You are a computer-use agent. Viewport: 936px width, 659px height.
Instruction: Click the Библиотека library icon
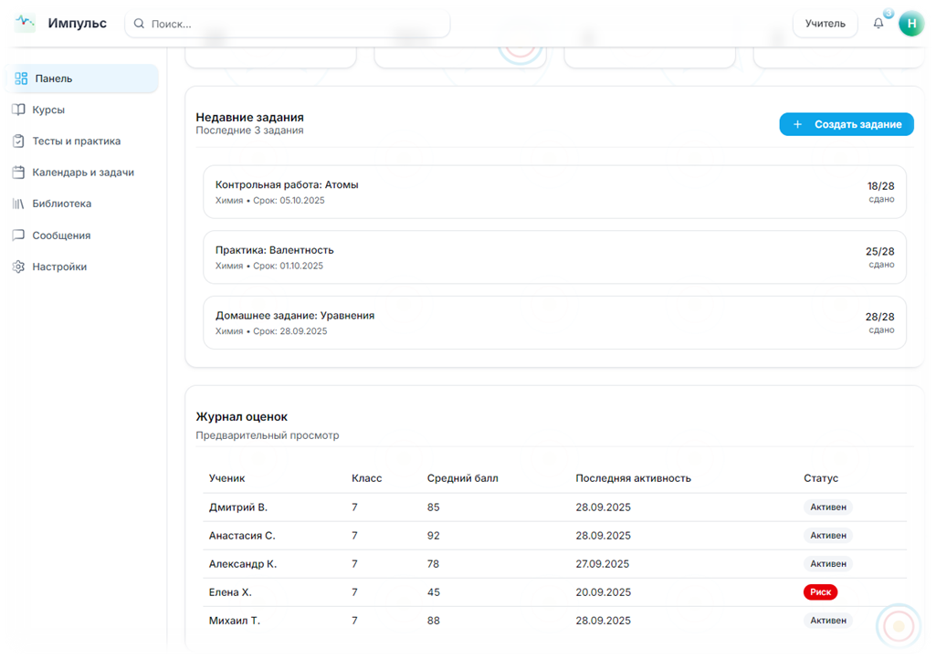point(18,204)
